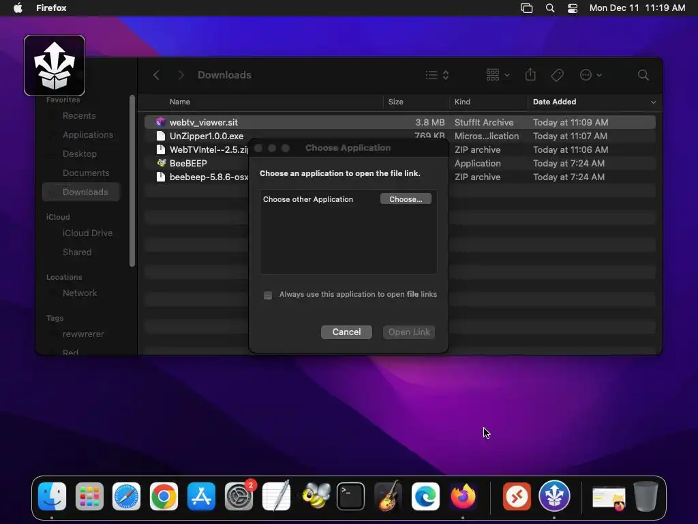Viewport: 698px width, 524px height.
Task: Open Shared in Finder sidebar
Action: [77, 252]
